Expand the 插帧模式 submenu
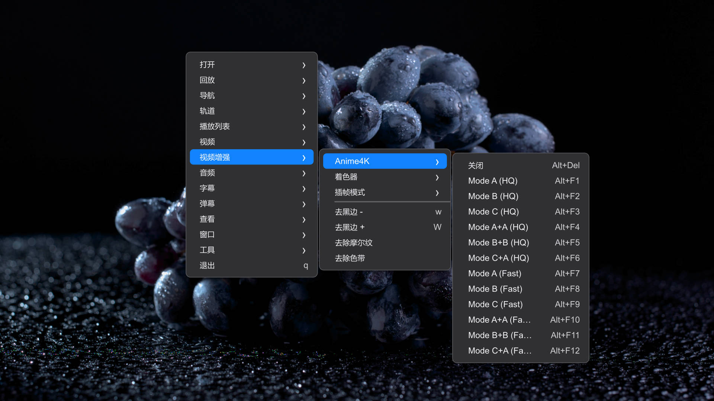This screenshot has height=401, width=714. pyautogui.click(x=385, y=193)
